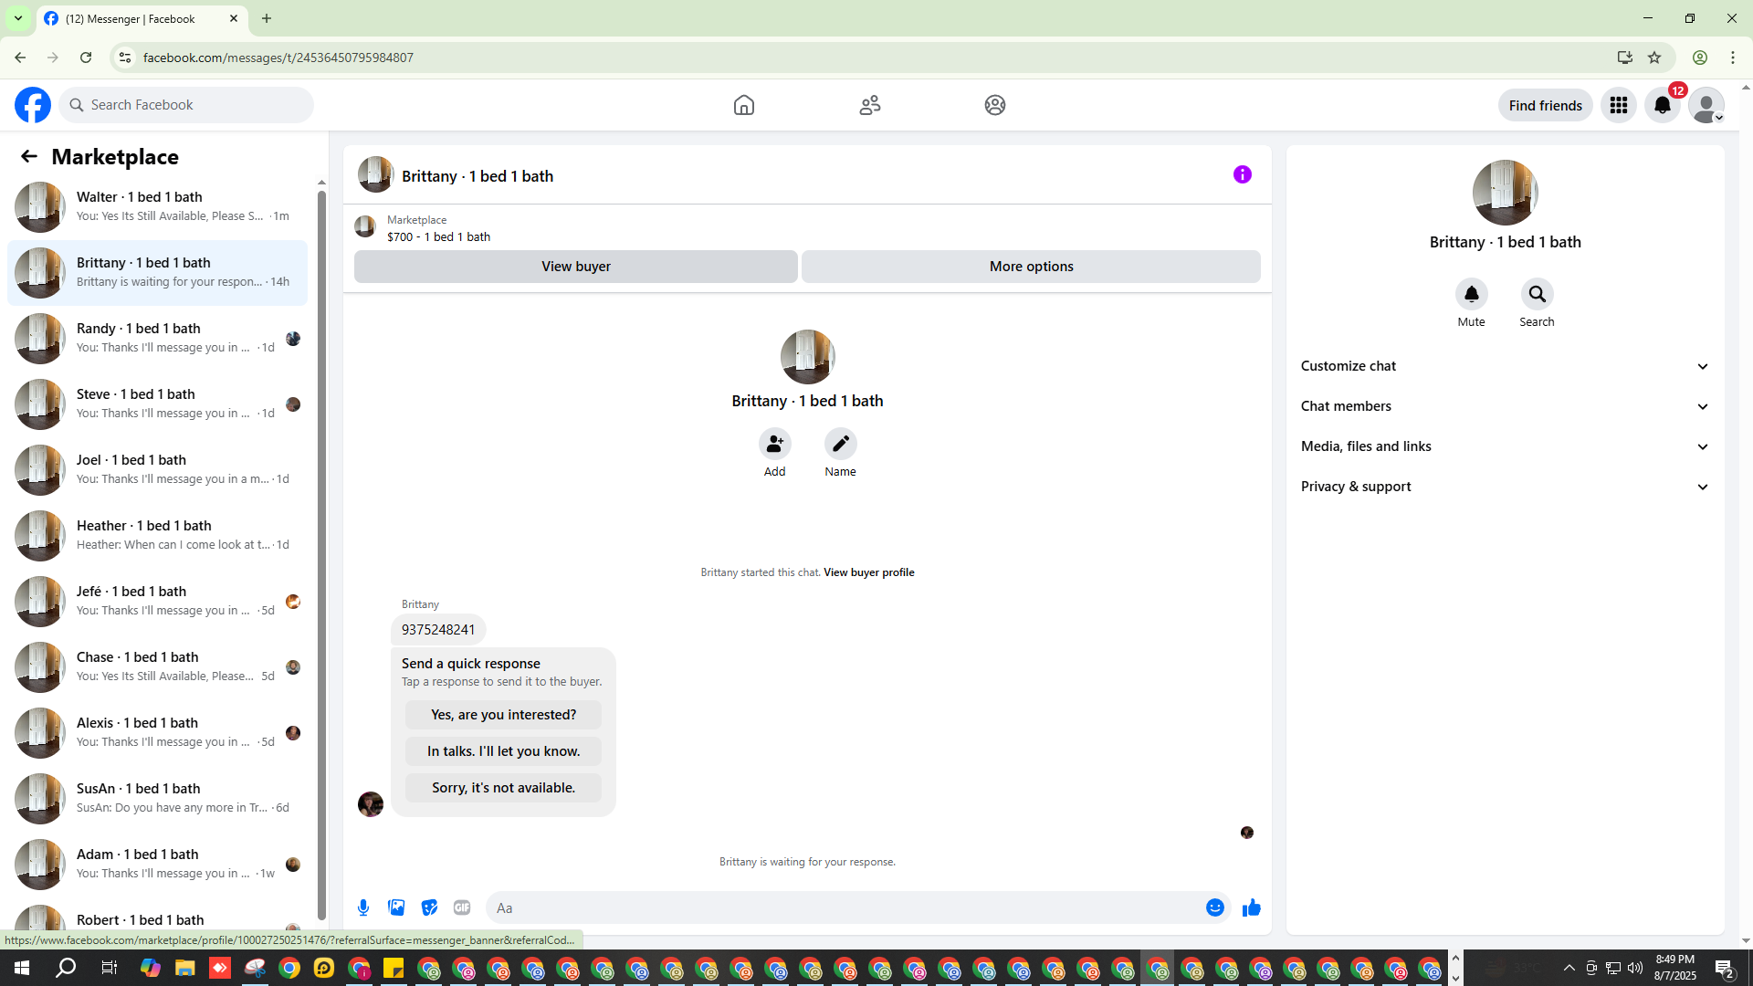Send quick reply 'In talks. I'll let you know.'
This screenshot has height=986, width=1753.
(x=504, y=751)
